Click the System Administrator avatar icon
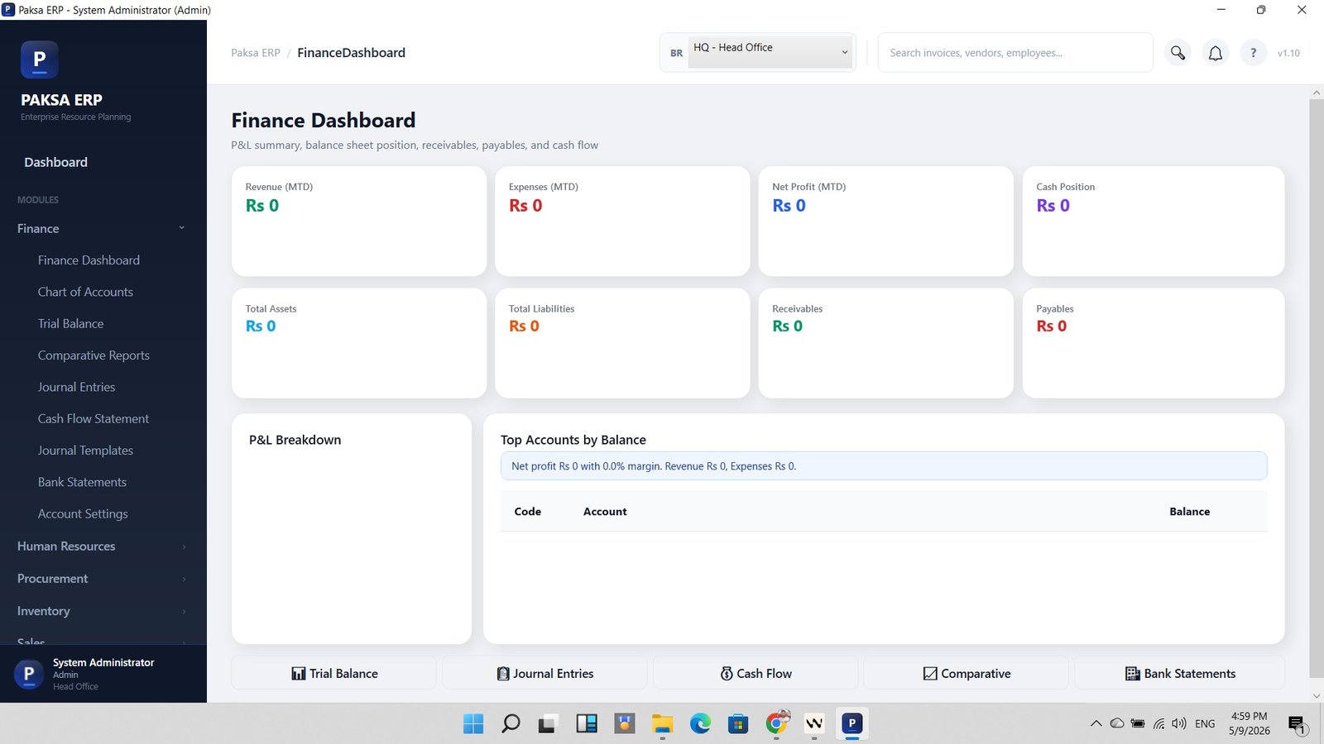Viewport: 1324px width, 744px height. (29, 674)
